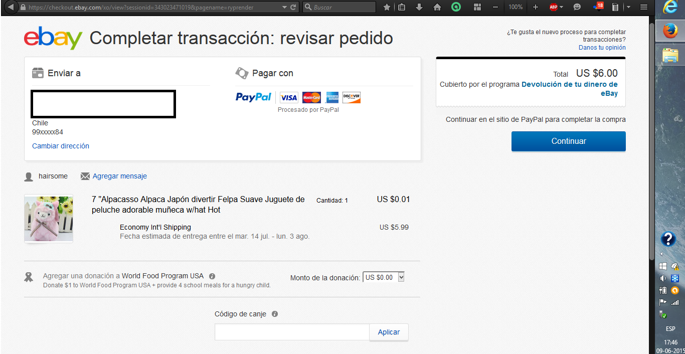Click the PayPal logo under Pagar con
Screen dimensions: 685x354
click(253, 97)
